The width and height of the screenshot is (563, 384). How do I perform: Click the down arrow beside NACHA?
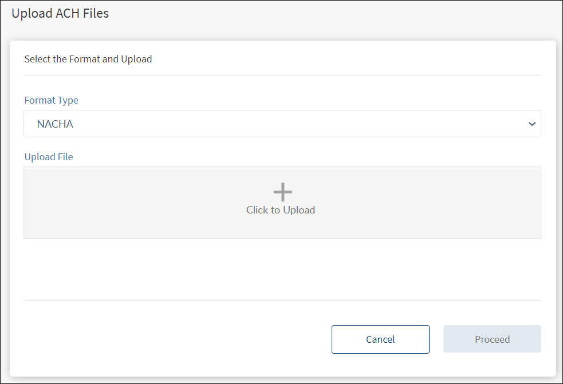[x=532, y=124]
